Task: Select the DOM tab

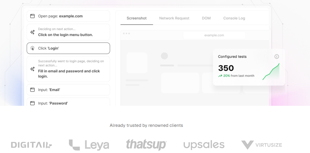Action: [x=206, y=18]
